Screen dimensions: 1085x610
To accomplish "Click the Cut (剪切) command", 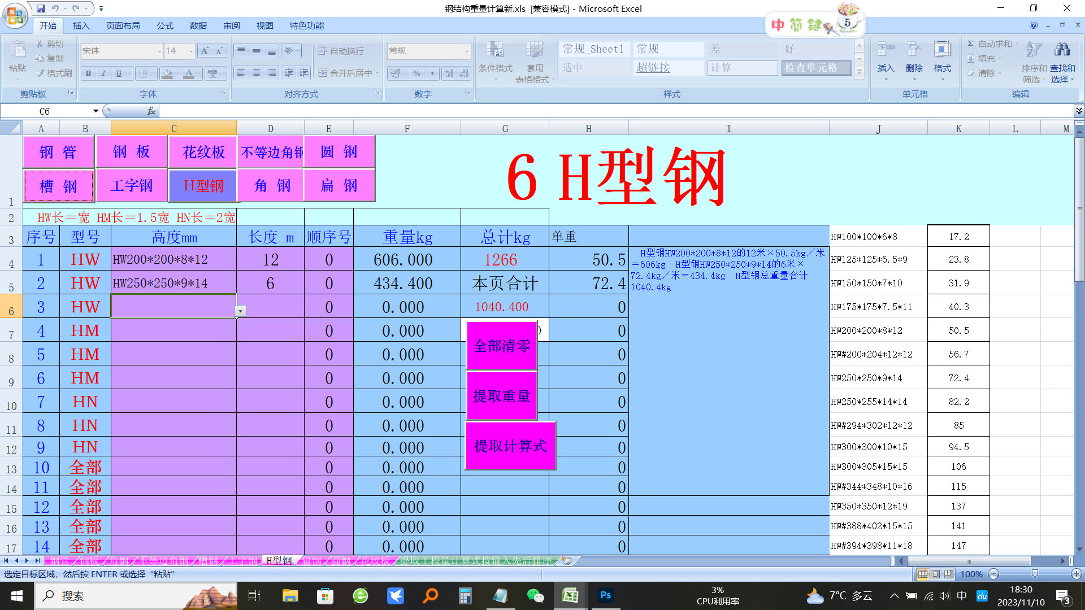I will click(50, 43).
